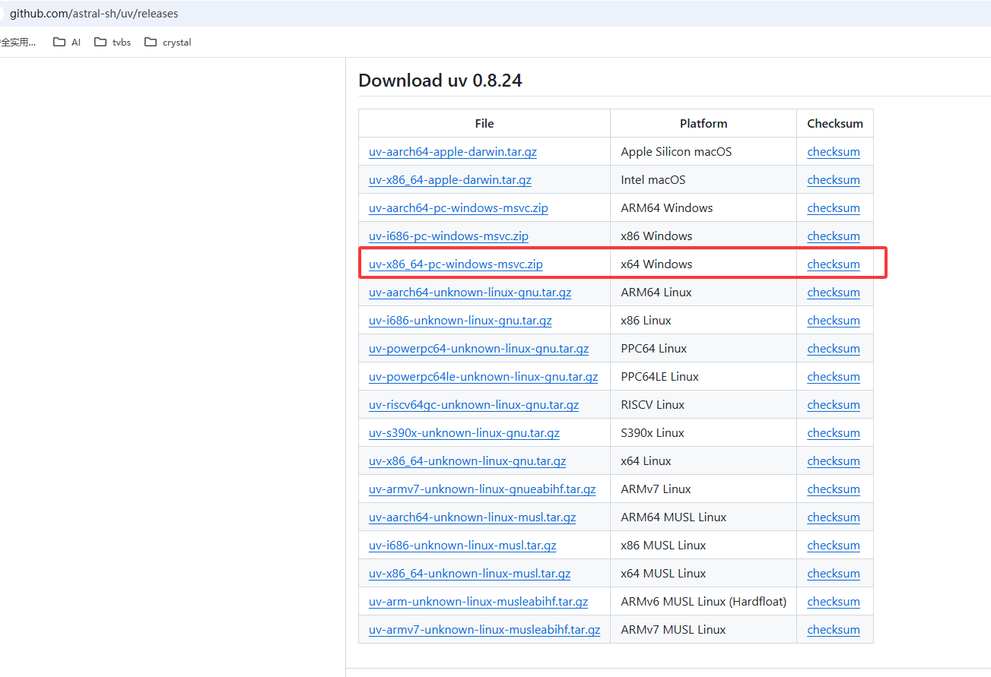
Task: Open checksum for RISCV Linux
Action: click(x=834, y=405)
